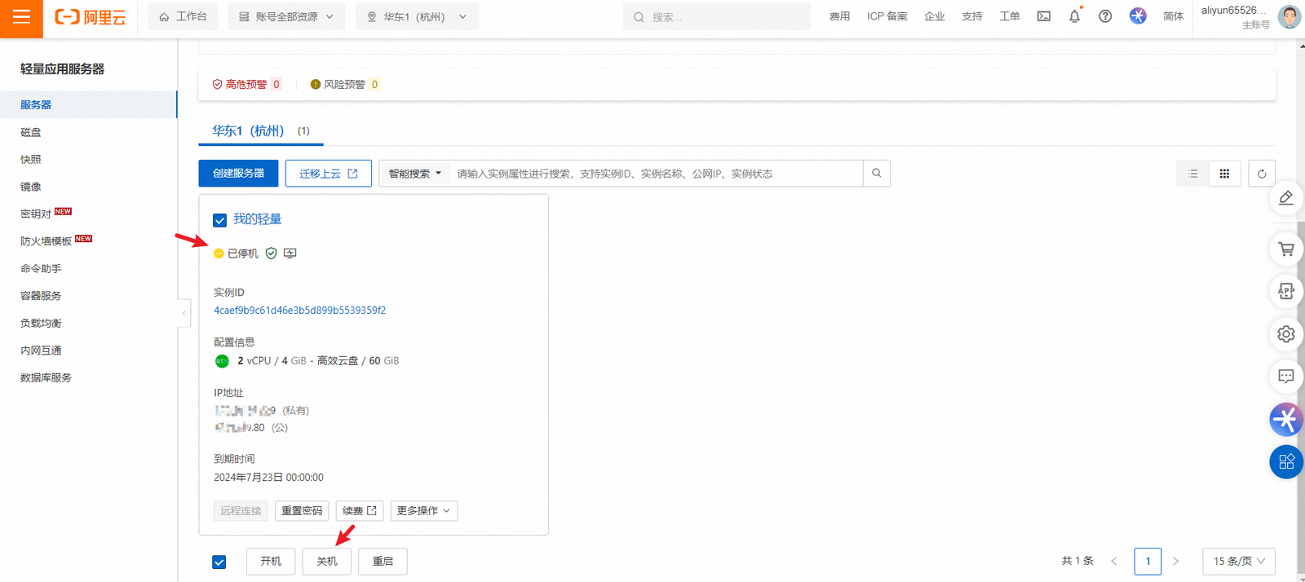Open the shopping cart floating icon
Screen dimensions: 1305x582
(1286, 249)
